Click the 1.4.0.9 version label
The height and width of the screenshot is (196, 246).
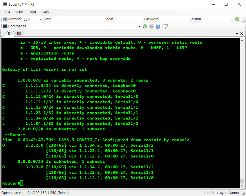pos(209,193)
